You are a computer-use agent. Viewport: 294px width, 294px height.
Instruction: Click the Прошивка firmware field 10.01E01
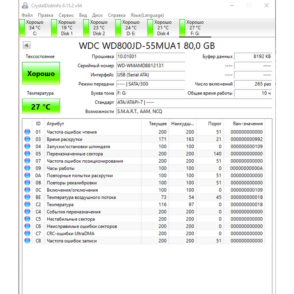point(151,56)
